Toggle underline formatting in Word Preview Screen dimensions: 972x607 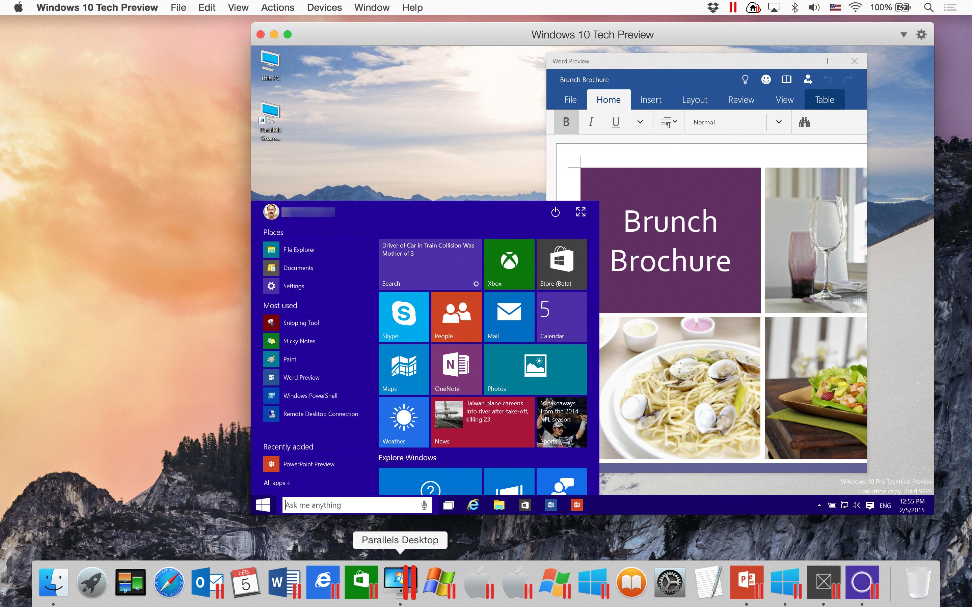615,122
